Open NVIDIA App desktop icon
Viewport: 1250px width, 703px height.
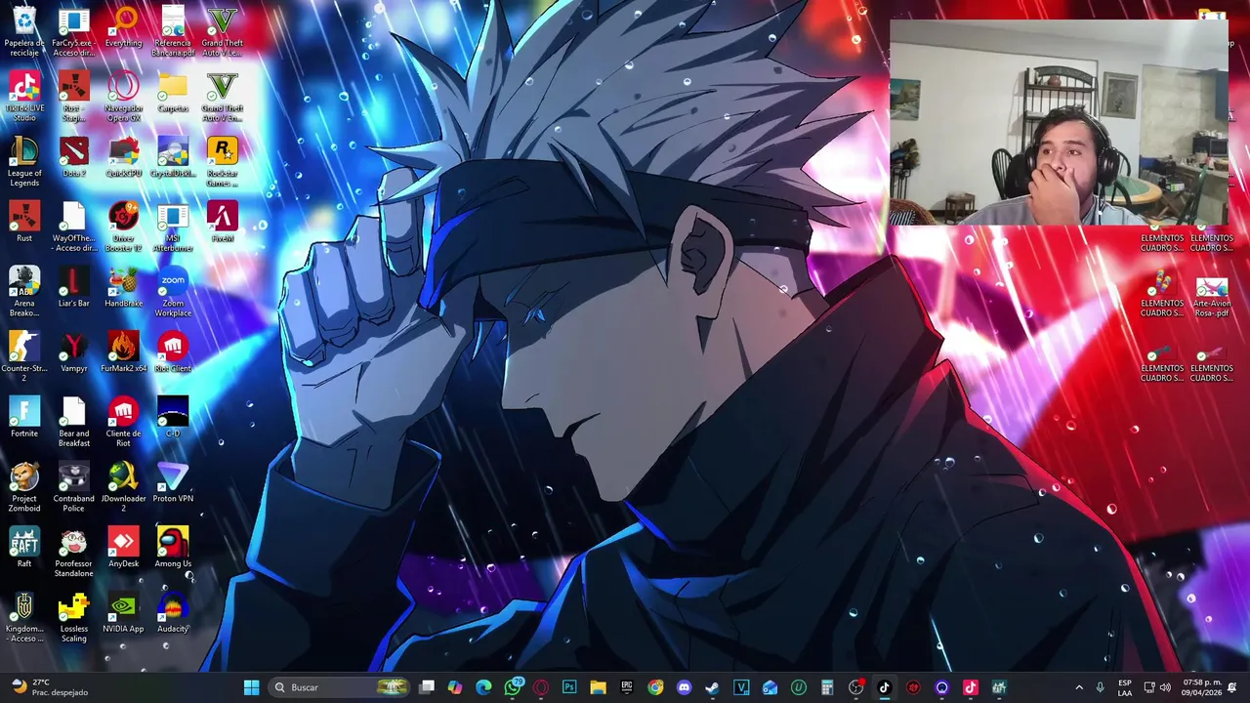tap(123, 613)
